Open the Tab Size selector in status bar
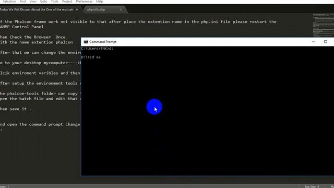The image size is (334, 188). pos(312,186)
